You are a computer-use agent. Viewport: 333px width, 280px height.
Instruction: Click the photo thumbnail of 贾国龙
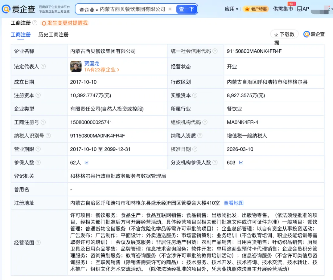[76, 67]
